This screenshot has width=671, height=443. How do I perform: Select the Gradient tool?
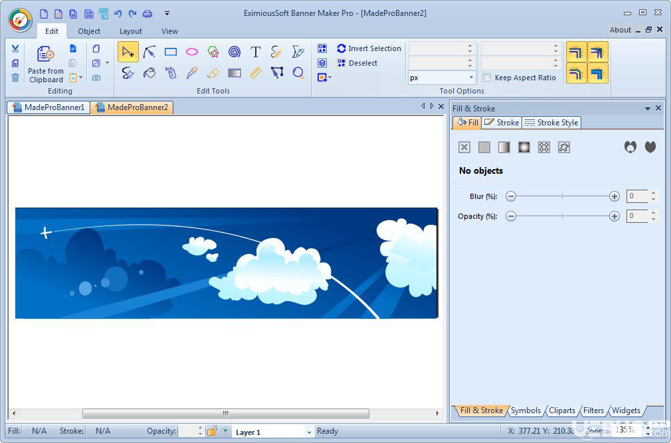(235, 73)
